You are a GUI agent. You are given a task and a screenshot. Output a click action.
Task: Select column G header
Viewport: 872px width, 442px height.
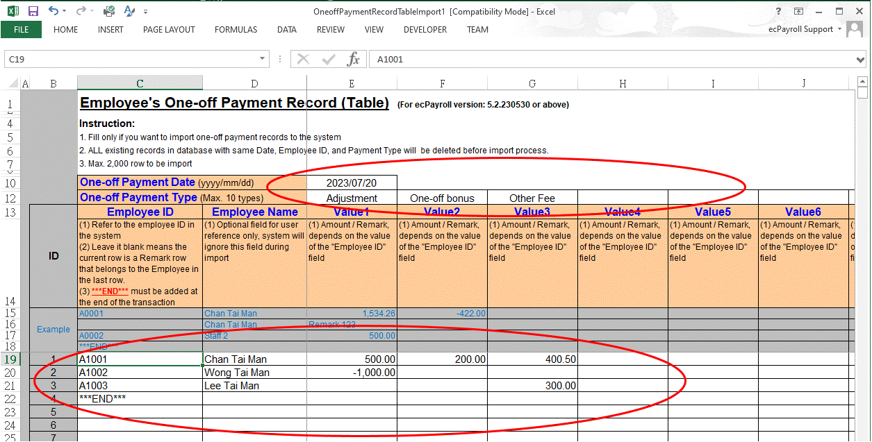(x=532, y=83)
